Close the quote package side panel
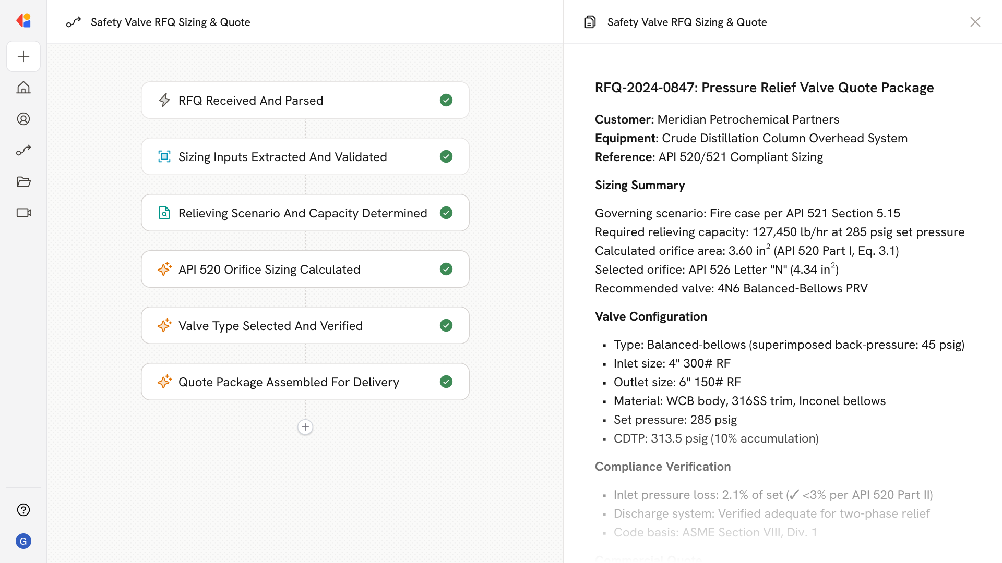This screenshot has width=1002, height=563. click(975, 22)
